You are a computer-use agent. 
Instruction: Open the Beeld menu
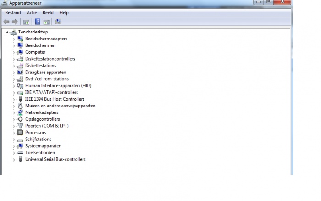[x=48, y=13]
